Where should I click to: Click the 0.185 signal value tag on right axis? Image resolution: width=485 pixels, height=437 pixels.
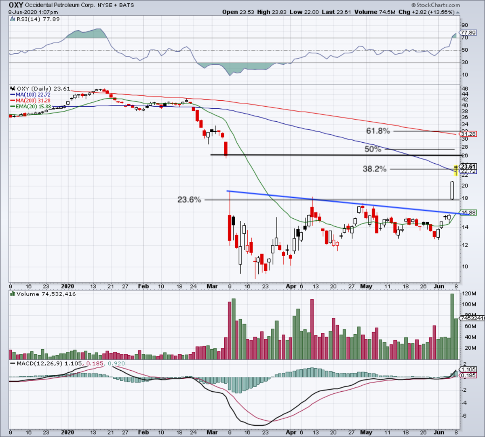[468, 376]
